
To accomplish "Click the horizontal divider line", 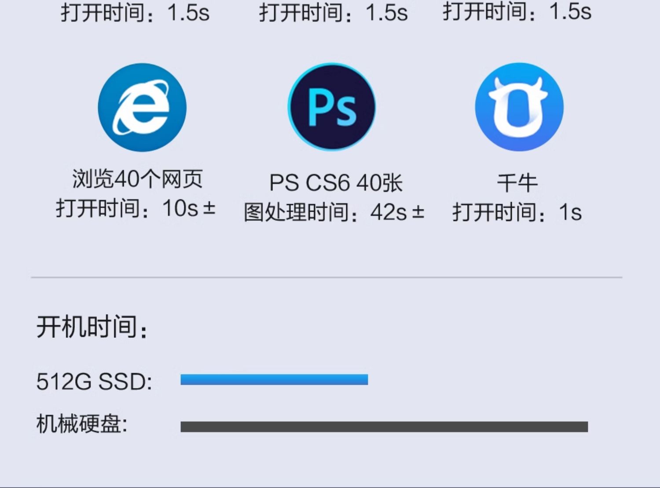I will (x=326, y=277).
